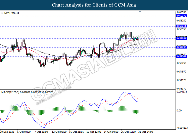Click the NZDUSD,H4 chart label
This screenshot has height=134, width=188.
[12, 13]
